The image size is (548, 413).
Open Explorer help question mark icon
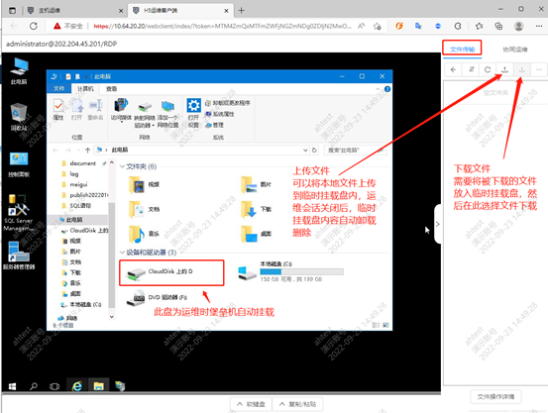pyautogui.click(x=387, y=89)
